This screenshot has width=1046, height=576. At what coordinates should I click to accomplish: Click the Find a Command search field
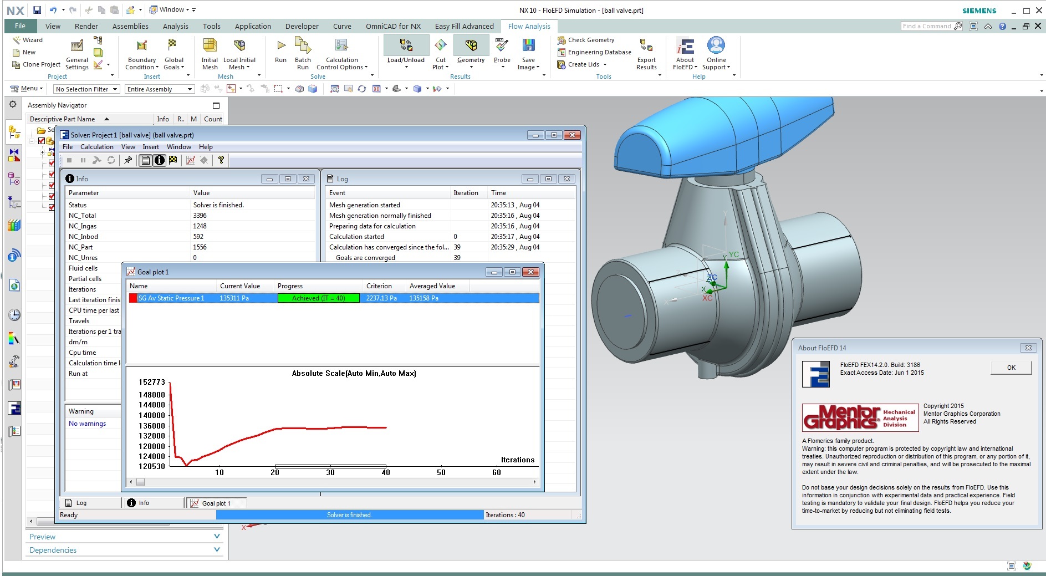click(927, 26)
